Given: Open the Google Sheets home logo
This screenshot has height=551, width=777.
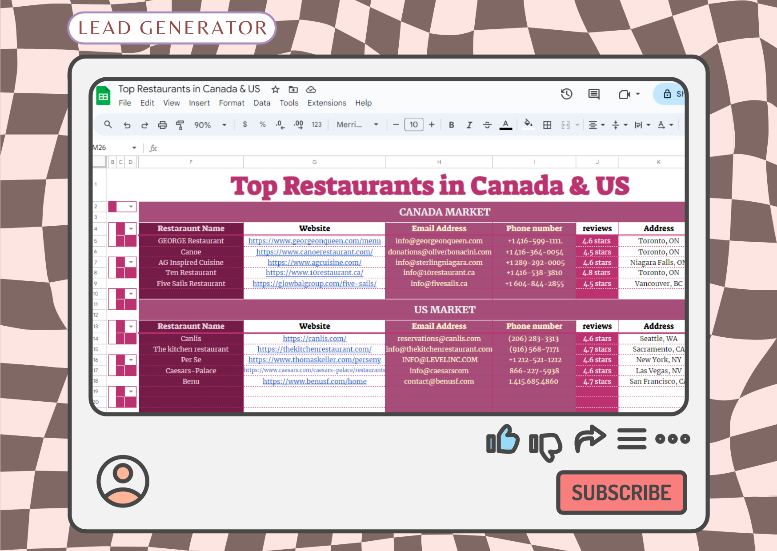Looking at the screenshot, I should coord(103,96).
